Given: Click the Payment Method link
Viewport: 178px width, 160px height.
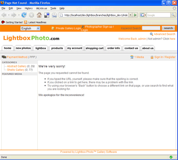Looking at the screenshot, I should pyautogui.click(x=17, y=57).
